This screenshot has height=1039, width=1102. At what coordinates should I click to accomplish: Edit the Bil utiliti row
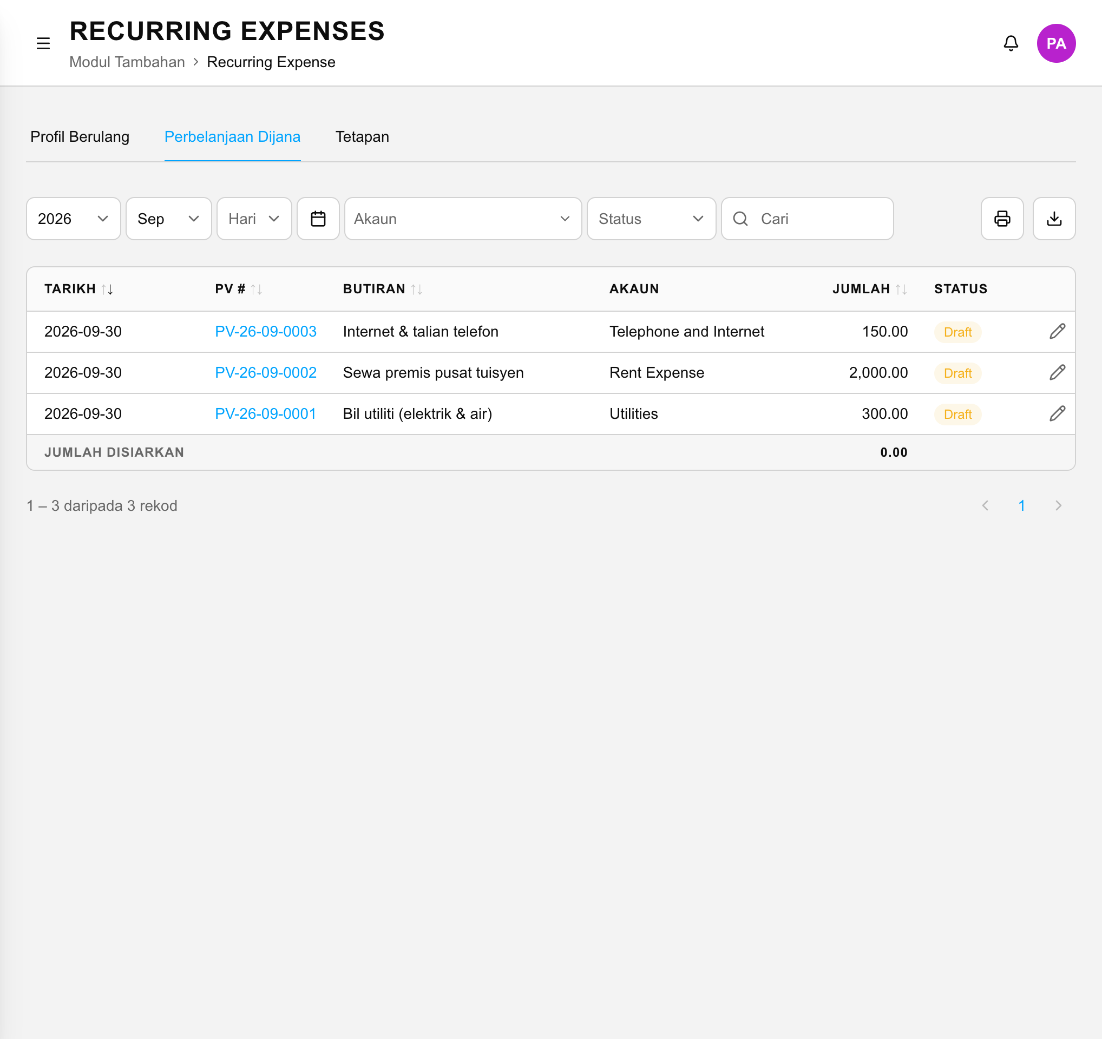click(1057, 413)
